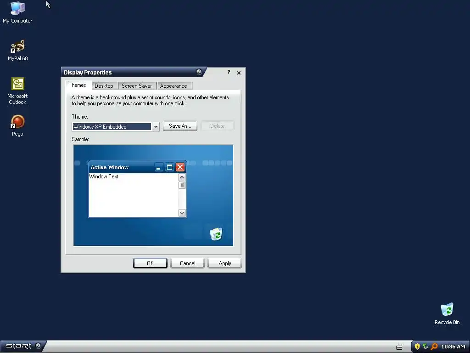The width and height of the screenshot is (470, 353).
Task: Click the emblem beside the start label
Action: [38, 346]
